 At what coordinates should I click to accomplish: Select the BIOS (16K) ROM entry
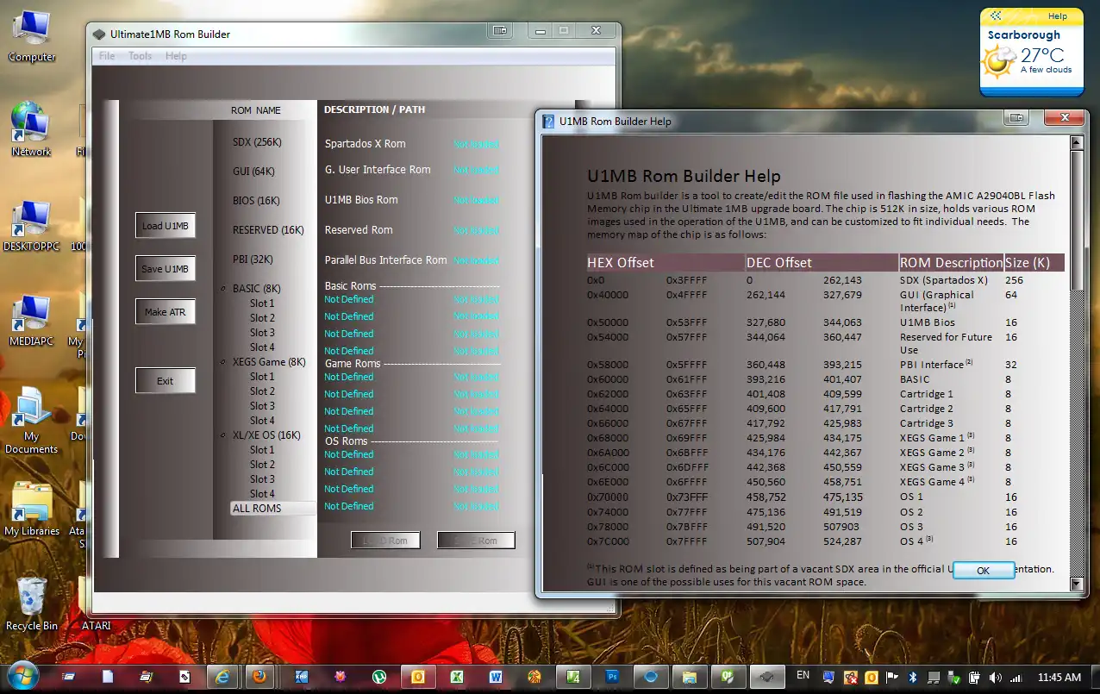click(x=256, y=201)
